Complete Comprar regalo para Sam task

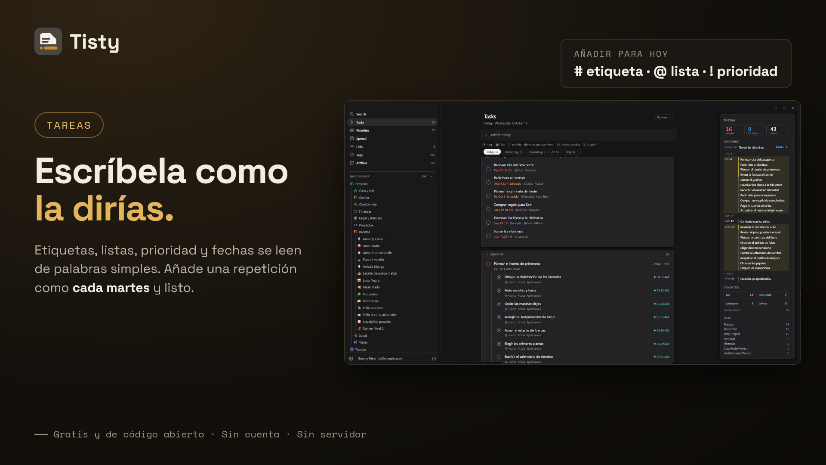tap(488, 209)
